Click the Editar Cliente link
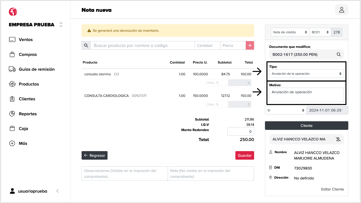The width and height of the screenshot is (361, 203). point(332,189)
